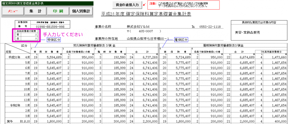Open the メニュー button

[13, 11]
